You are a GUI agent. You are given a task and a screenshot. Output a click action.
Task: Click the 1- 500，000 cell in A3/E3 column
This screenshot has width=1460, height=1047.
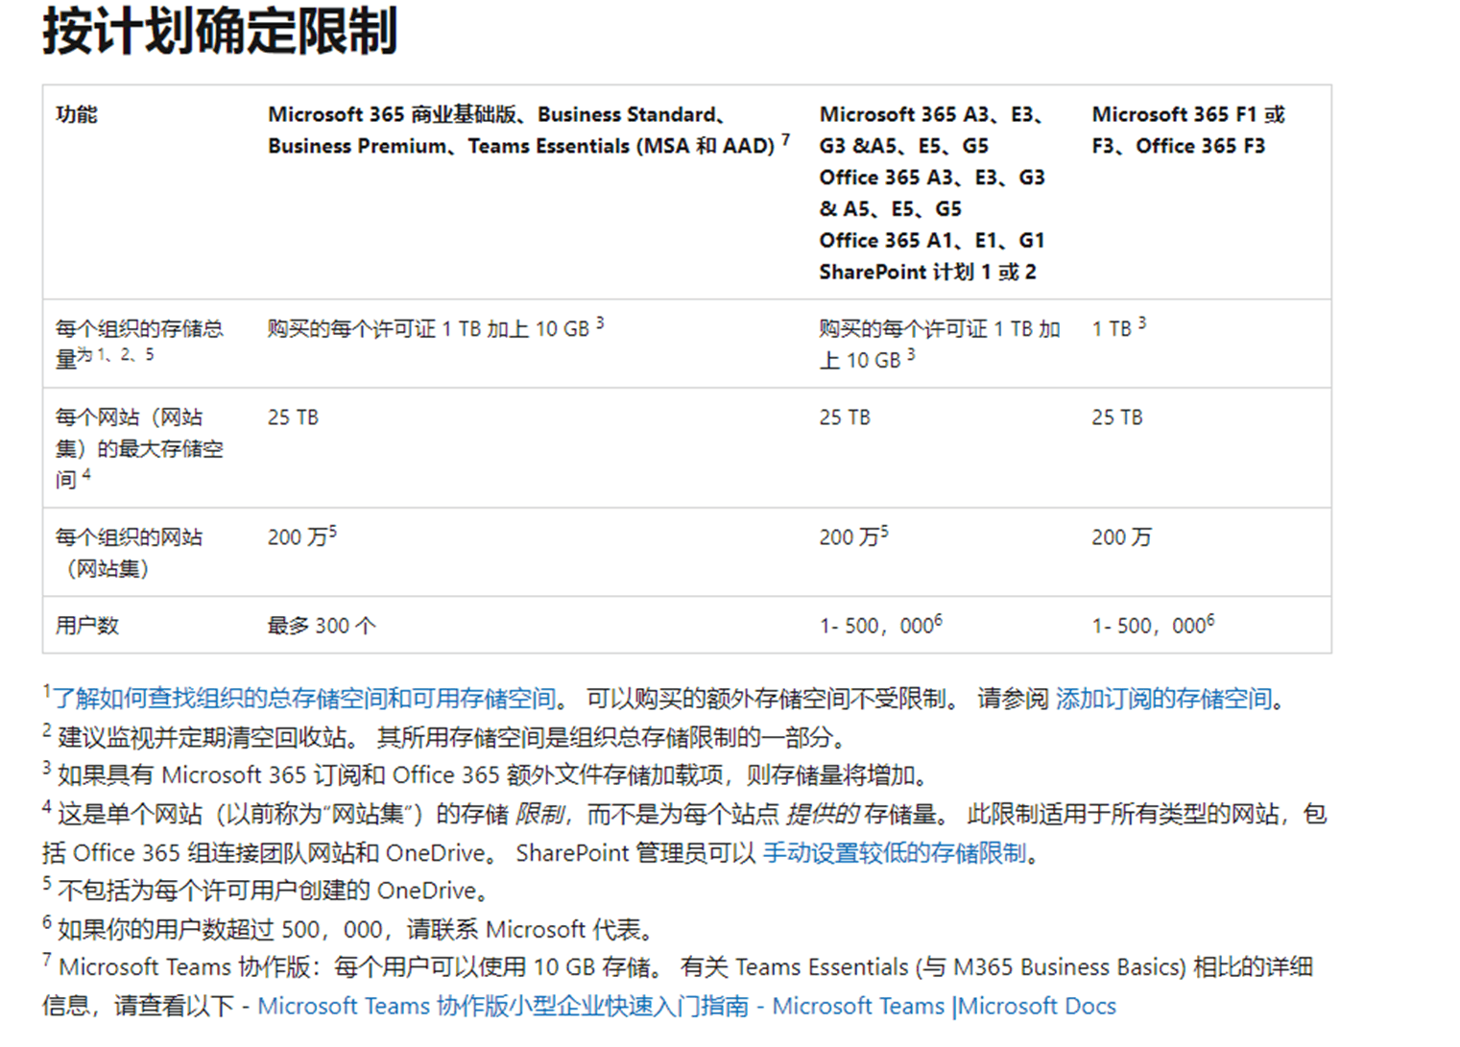coord(880,626)
